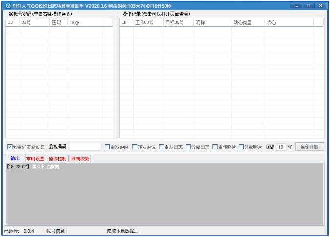Maximize the window
Viewport: 330px width, 237px height.
tap(309, 6)
